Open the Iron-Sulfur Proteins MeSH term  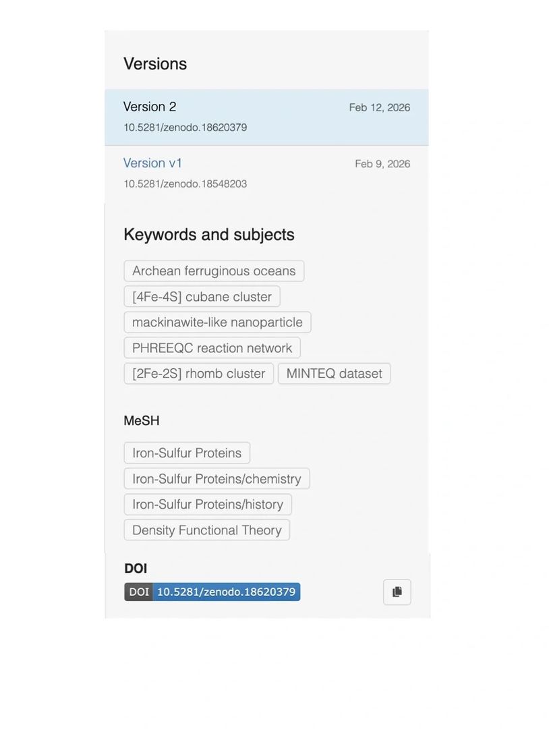[x=187, y=453]
